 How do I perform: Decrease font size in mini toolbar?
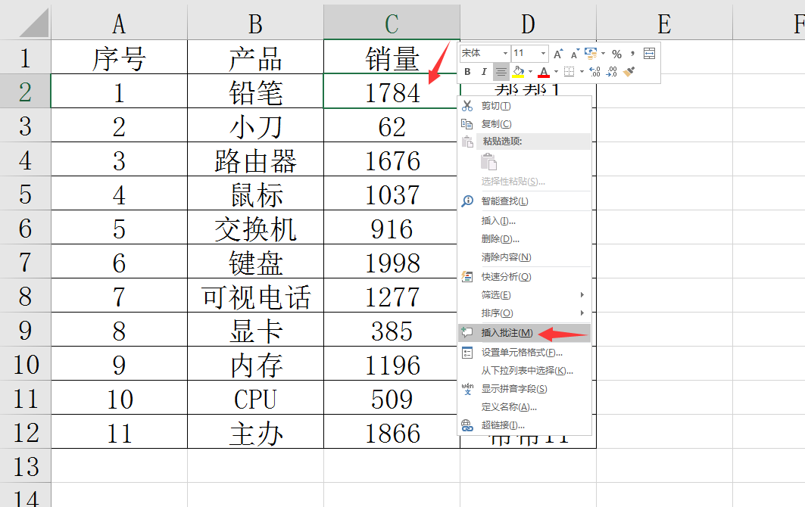tap(575, 54)
